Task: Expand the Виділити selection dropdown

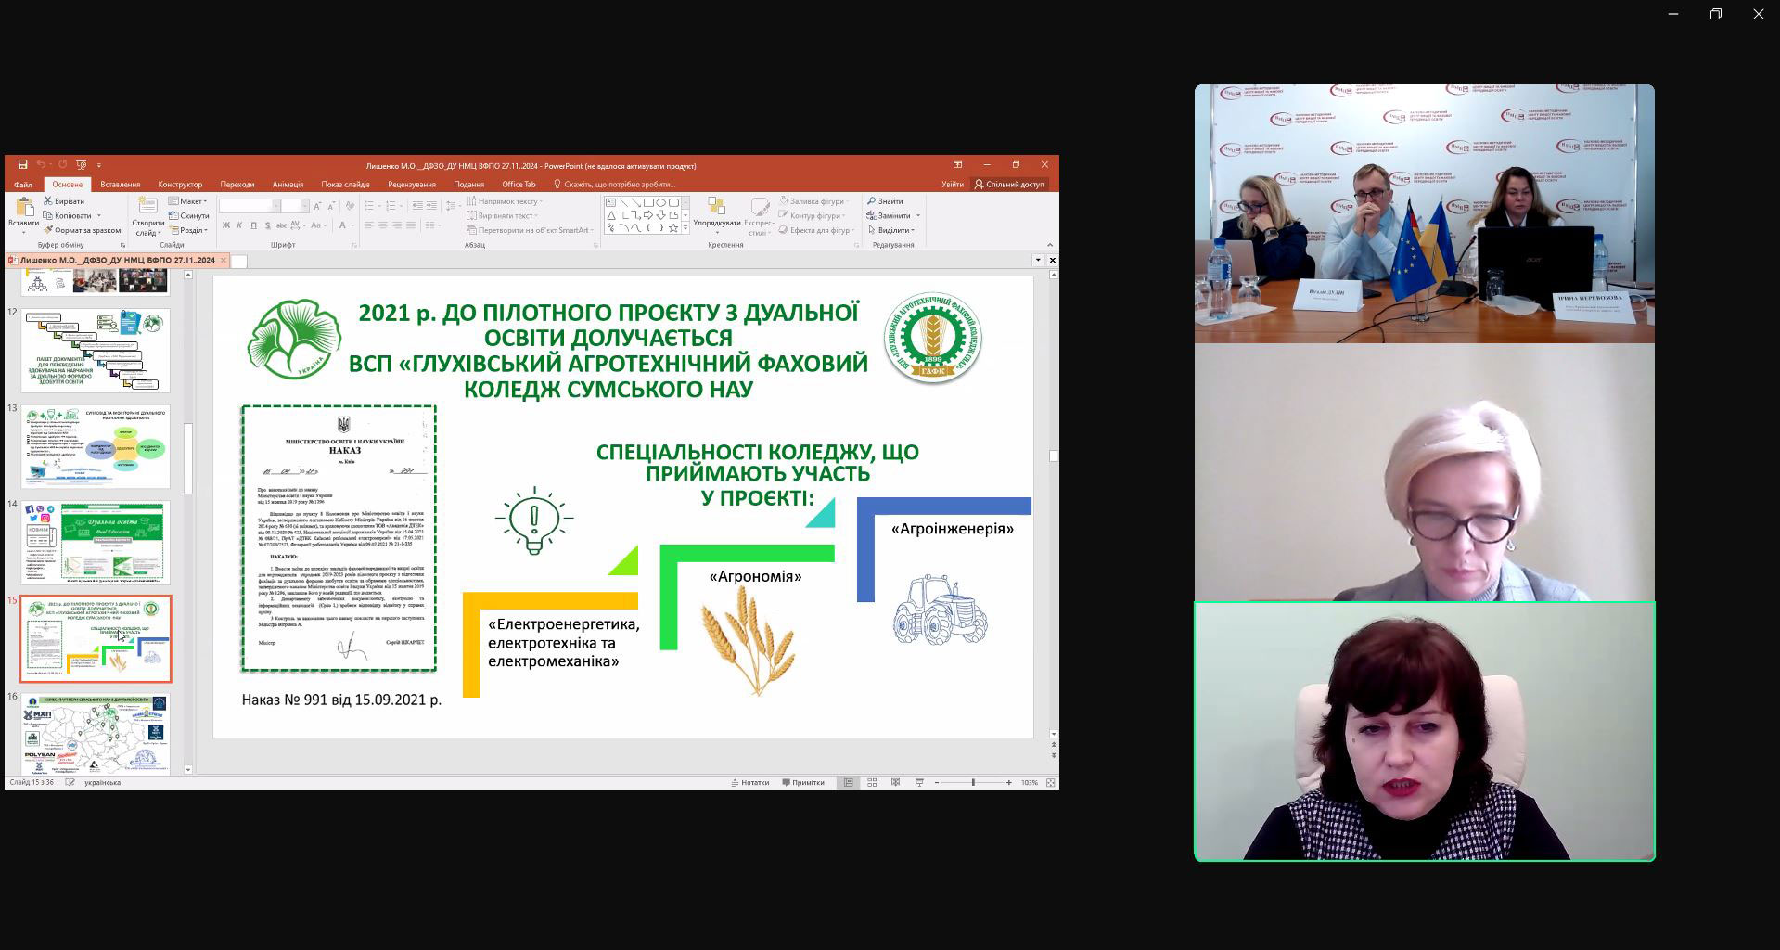Action: [x=891, y=230]
